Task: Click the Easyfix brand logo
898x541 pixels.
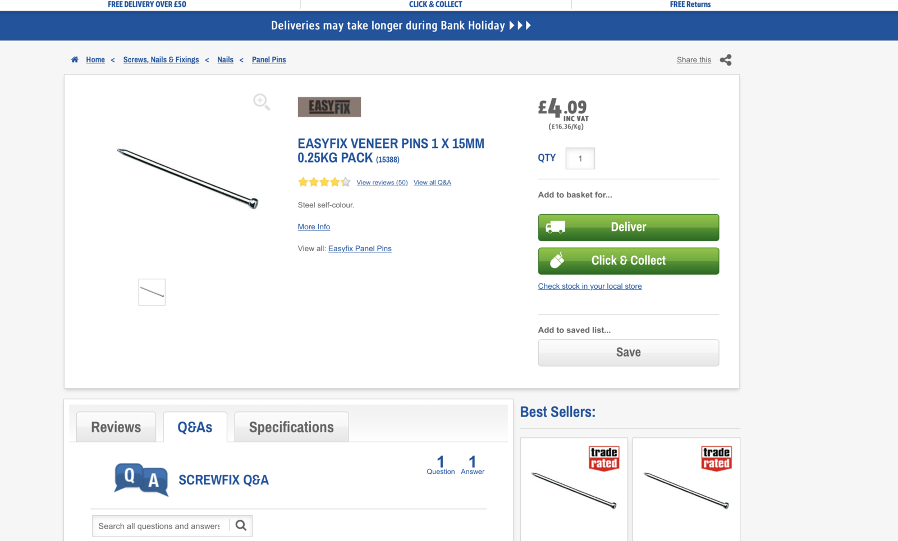Action: tap(329, 107)
